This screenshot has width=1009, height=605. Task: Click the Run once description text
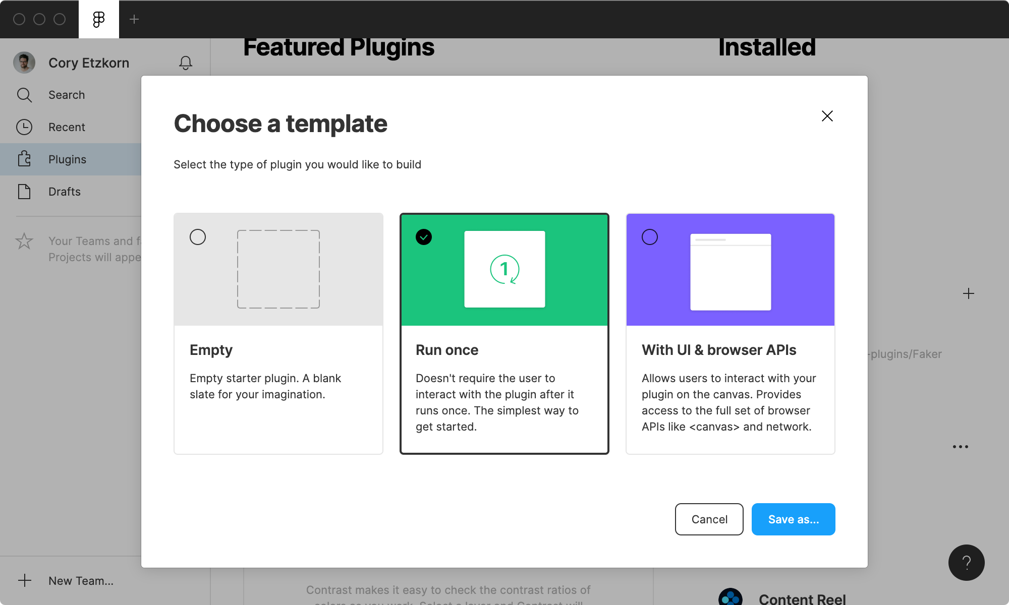click(497, 402)
